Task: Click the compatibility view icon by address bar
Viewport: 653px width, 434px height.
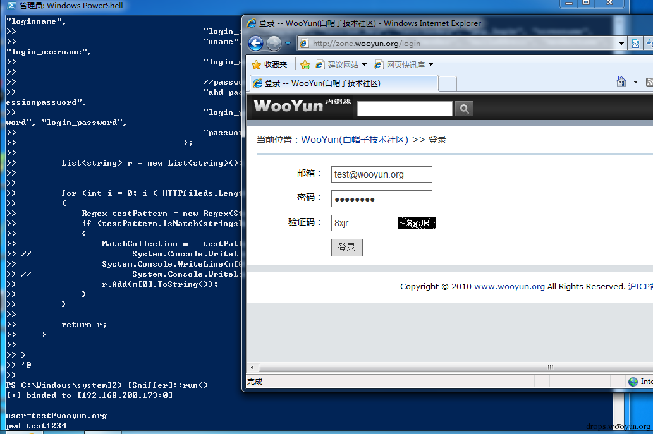Action: click(x=635, y=44)
